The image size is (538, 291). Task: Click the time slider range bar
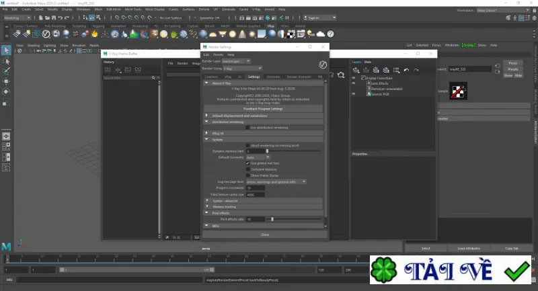(137, 269)
